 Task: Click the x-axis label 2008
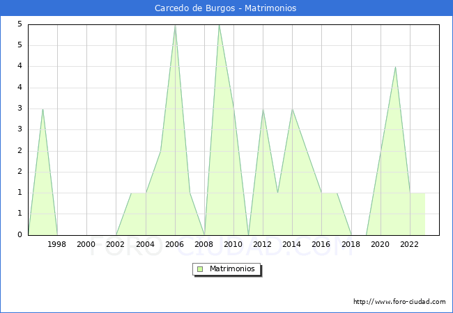(204, 244)
